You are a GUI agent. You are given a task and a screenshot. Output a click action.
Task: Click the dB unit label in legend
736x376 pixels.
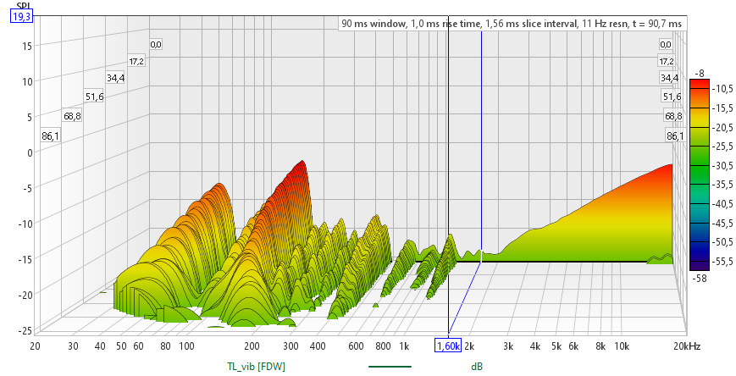pyautogui.click(x=477, y=367)
